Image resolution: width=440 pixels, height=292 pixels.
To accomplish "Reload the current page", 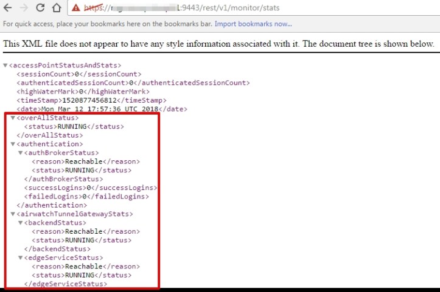I will tap(40, 8).
